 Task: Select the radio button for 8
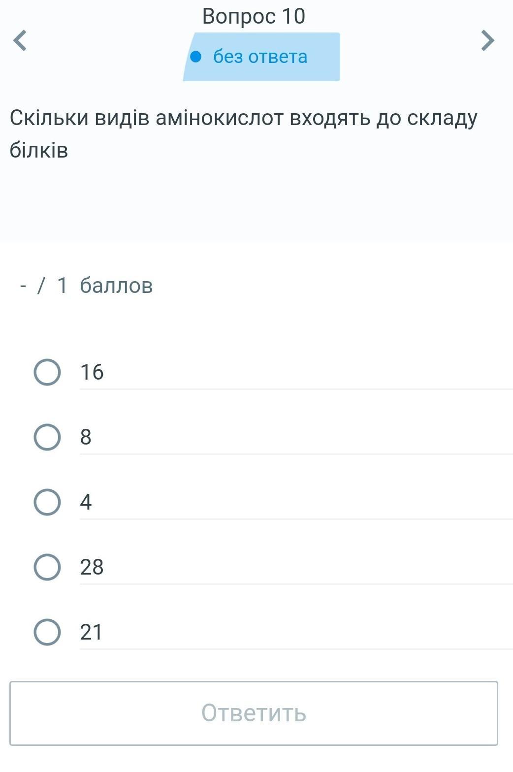(47, 437)
